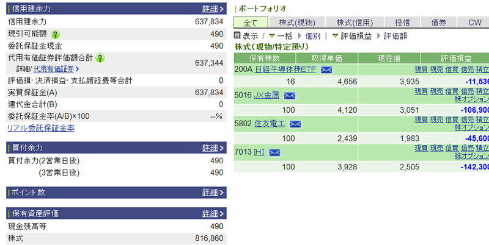Switch view to 評価額

tap(395, 36)
